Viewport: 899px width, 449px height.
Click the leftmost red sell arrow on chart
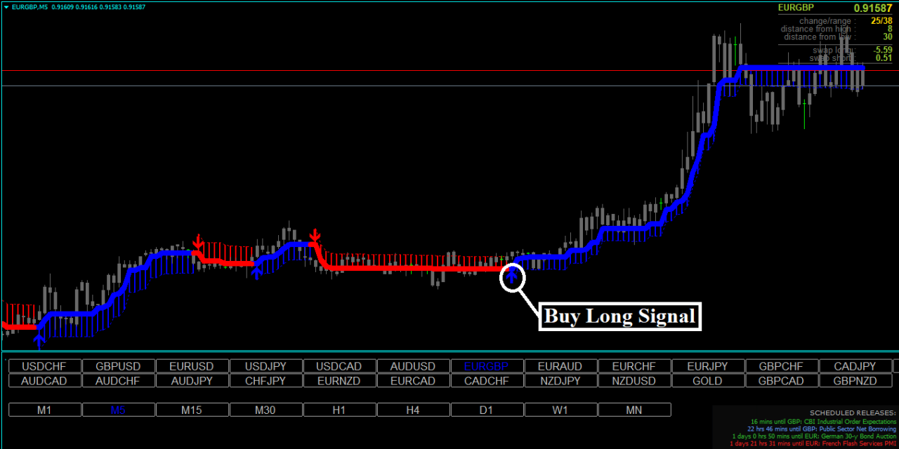(198, 242)
